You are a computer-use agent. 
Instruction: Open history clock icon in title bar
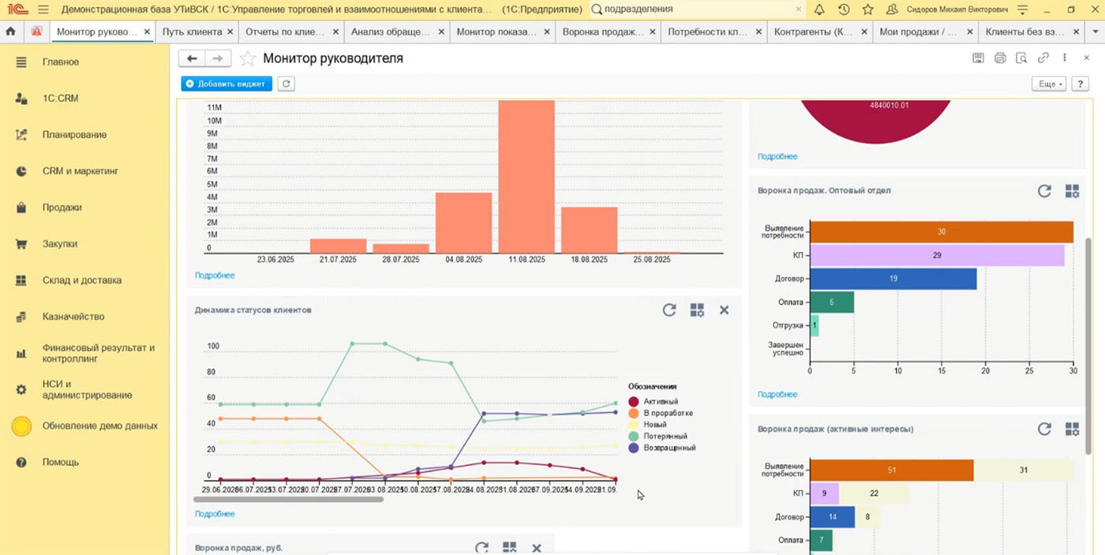click(844, 9)
